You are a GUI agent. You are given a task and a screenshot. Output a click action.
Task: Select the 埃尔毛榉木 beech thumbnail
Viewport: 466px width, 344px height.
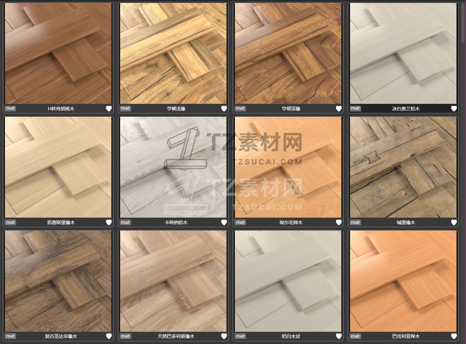[288, 167]
